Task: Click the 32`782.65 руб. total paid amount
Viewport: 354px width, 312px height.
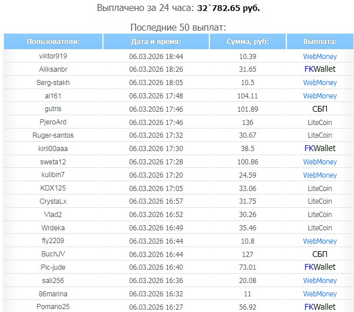Action: point(227,9)
